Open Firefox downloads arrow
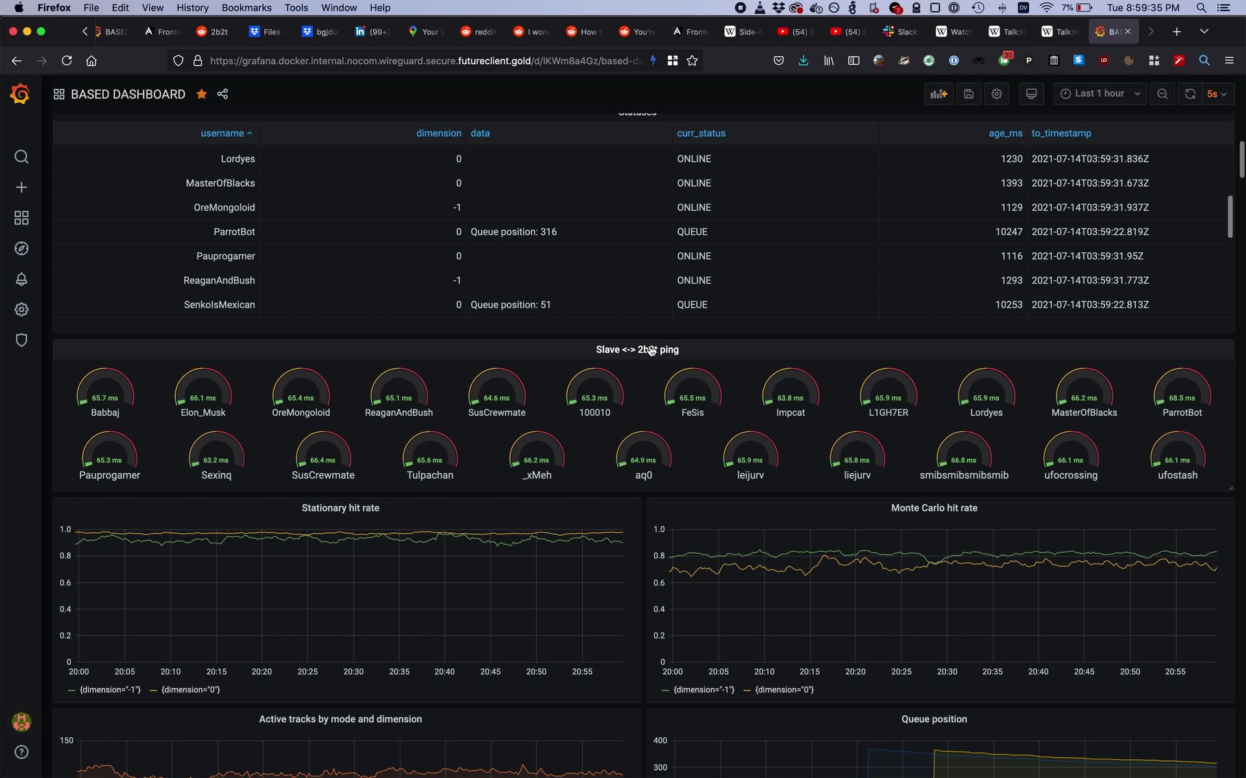Screen dimensions: 1246x778 tap(803, 61)
